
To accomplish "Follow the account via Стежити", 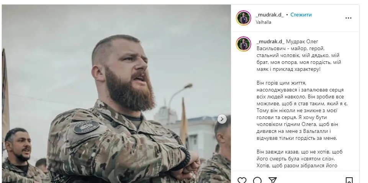I will point(301,15).
